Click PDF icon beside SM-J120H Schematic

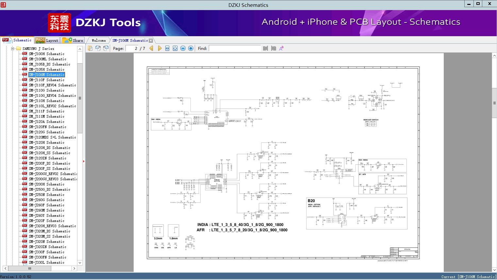click(25, 142)
